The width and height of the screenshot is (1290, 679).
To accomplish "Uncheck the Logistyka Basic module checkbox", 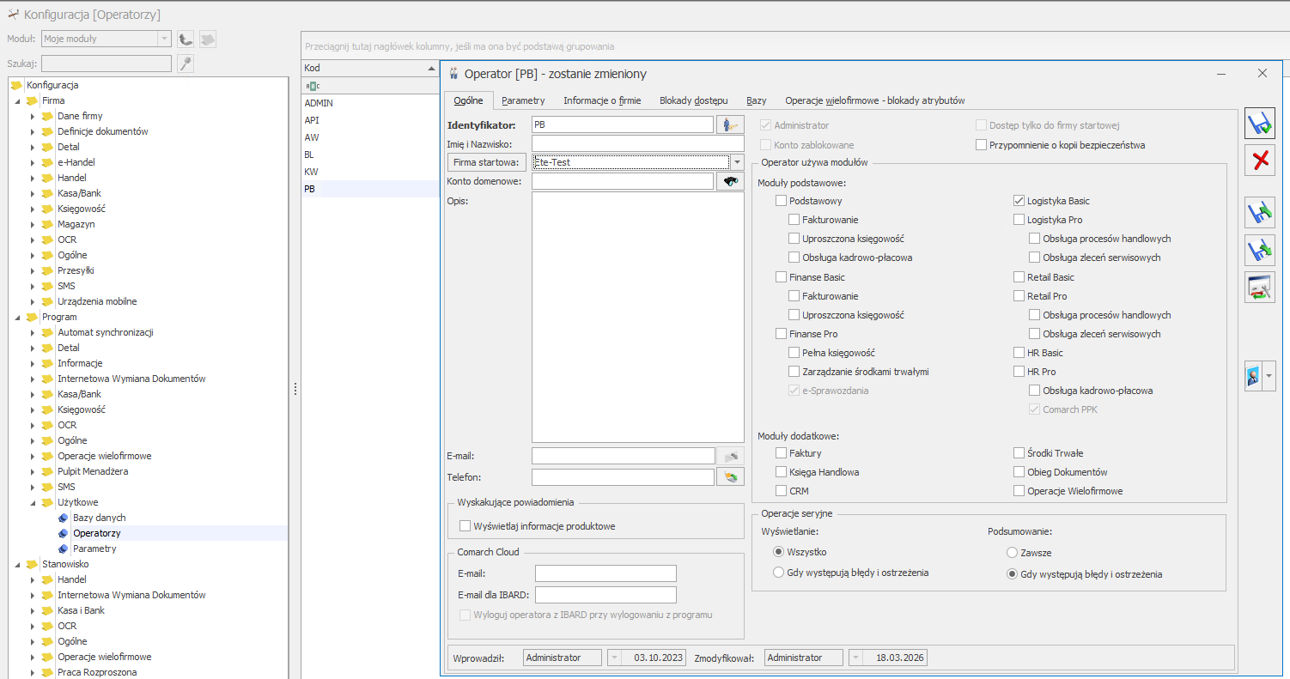I will [1019, 201].
